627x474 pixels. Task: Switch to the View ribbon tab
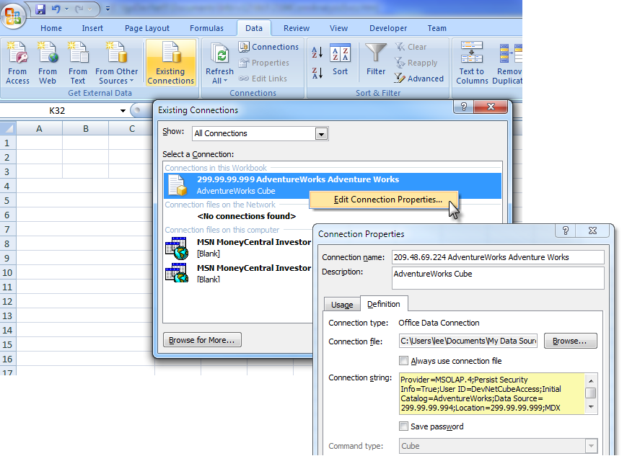[338, 28]
